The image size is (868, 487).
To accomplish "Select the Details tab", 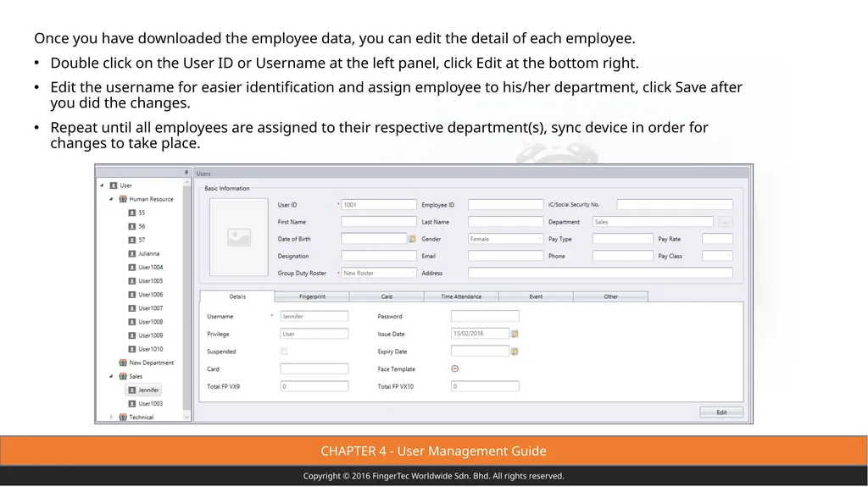I will pyautogui.click(x=237, y=296).
